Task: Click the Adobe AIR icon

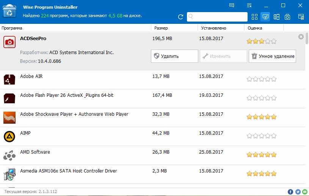Action: [x=9, y=79]
